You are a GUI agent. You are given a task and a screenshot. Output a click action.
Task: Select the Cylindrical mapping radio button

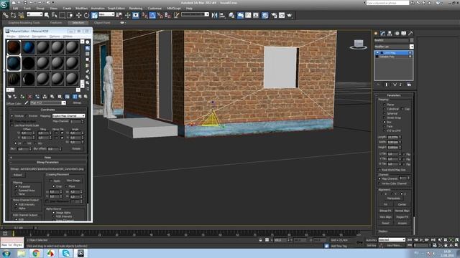click(384, 109)
